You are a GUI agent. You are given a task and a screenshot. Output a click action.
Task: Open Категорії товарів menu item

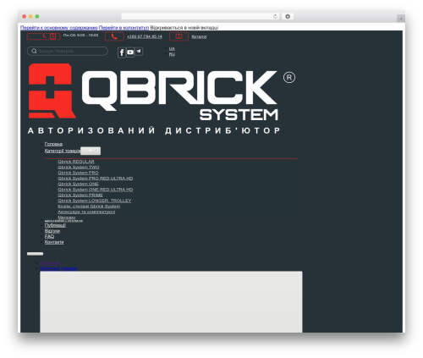[63, 151]
